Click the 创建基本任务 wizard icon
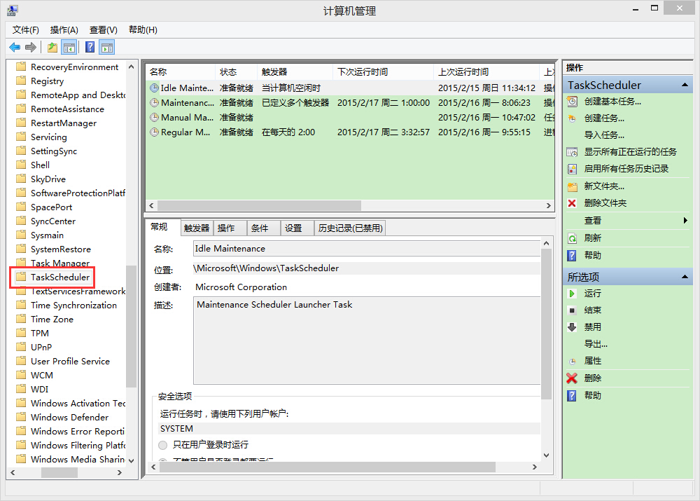 coord(572,102)
